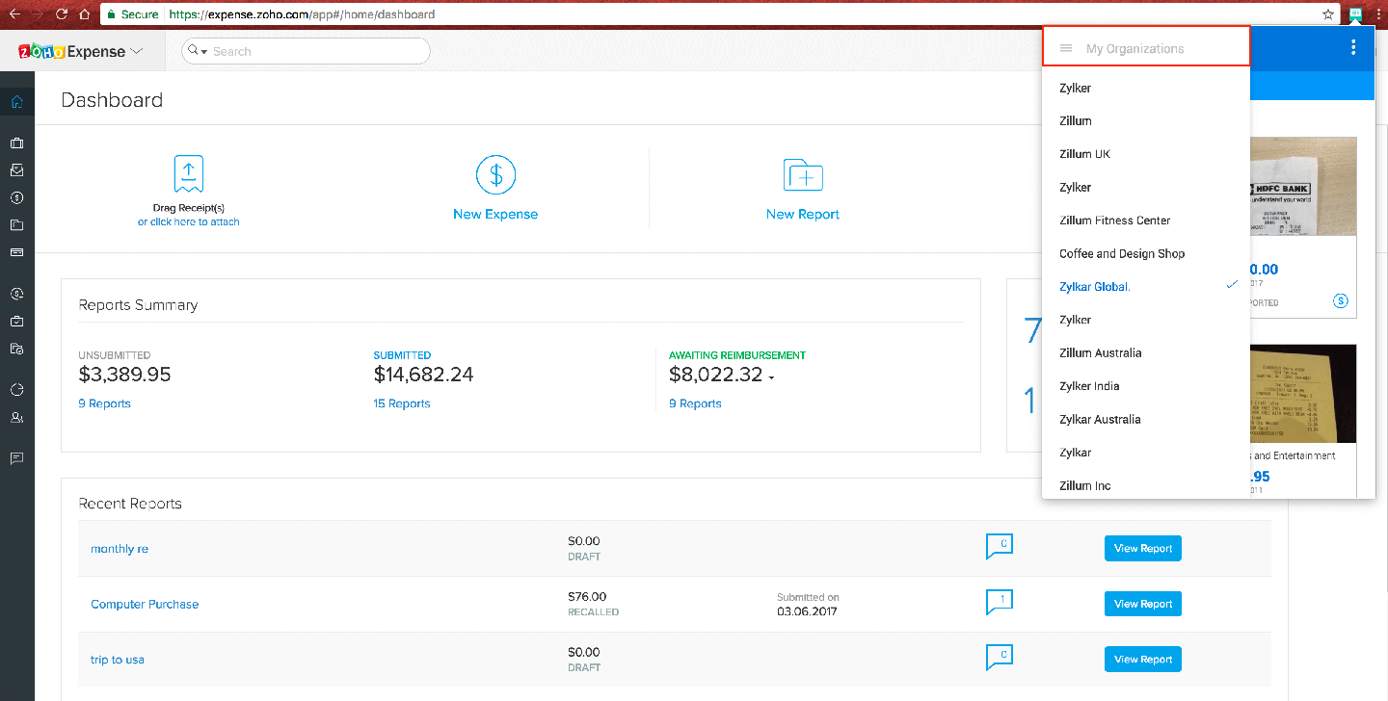Screen dimensions: 1388x701
Task: Select Zillum UK organization
Action: [1146, 154]
